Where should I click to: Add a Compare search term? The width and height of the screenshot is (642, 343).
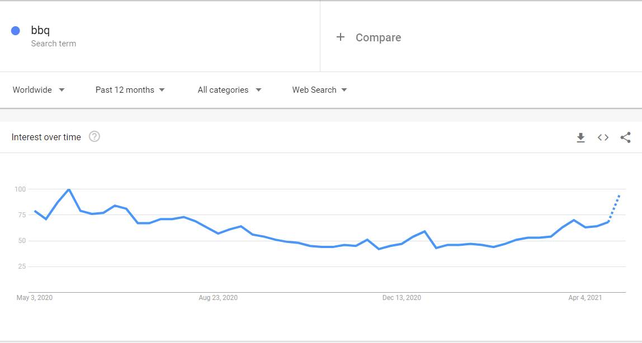pos(378,37)
